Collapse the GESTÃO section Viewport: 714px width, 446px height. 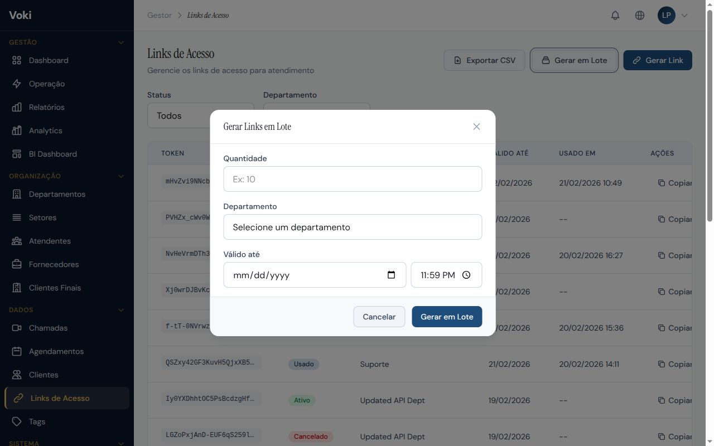click(x=121, y=42)
